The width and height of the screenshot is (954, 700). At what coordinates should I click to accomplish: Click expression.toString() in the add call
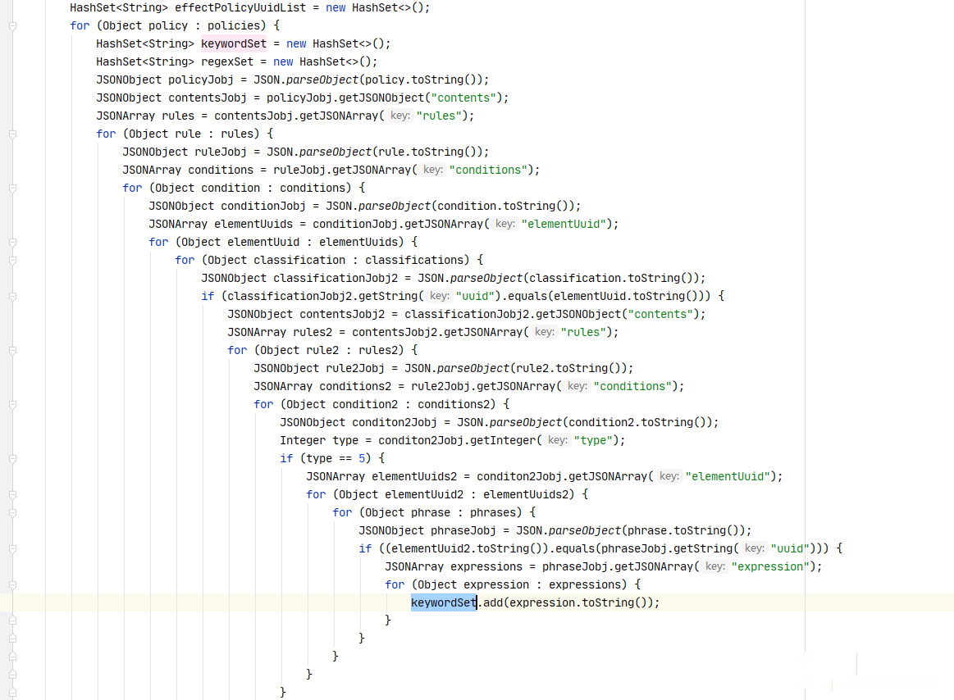click(x=582, y=602)
